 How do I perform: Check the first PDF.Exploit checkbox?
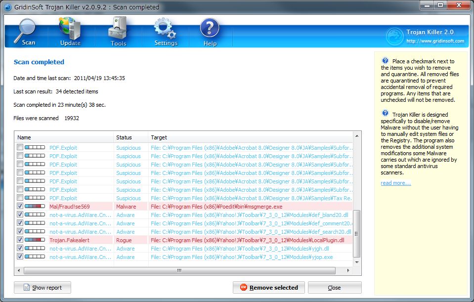(20, 148)
